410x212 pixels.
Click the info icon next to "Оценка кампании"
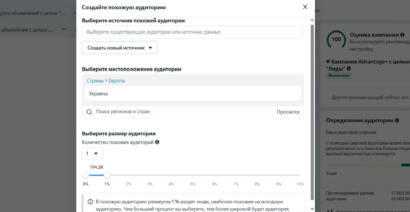tap(402, 35)
